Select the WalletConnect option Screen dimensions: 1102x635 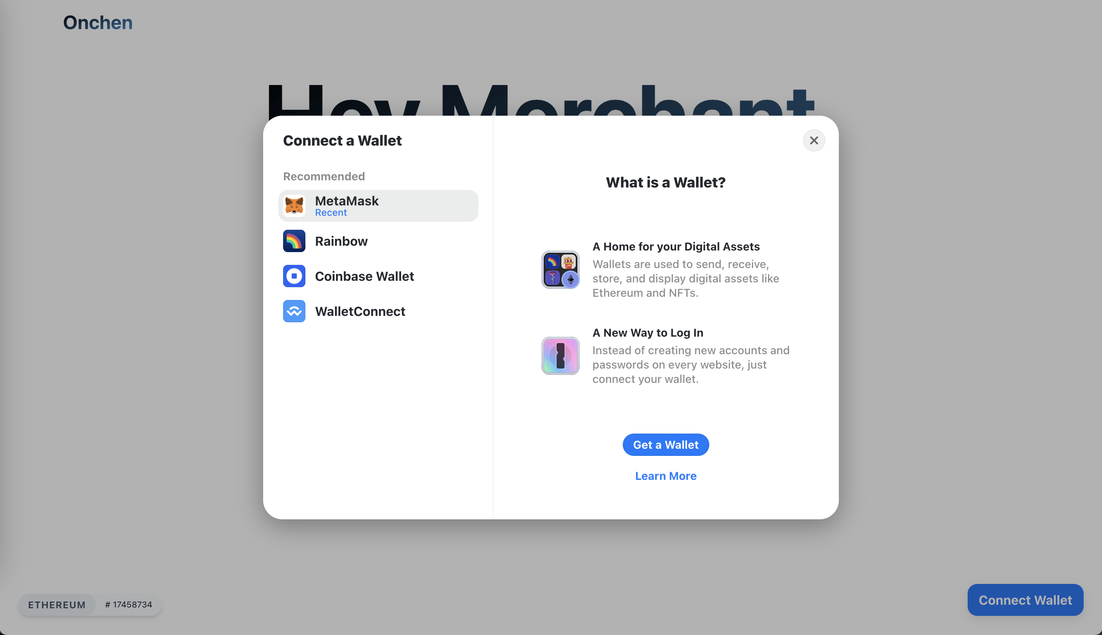tap(378, 312)
